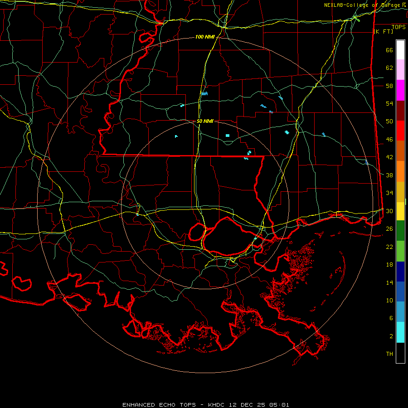Click the legend value 30
This screenshot has height=408, width=408.
389,211
